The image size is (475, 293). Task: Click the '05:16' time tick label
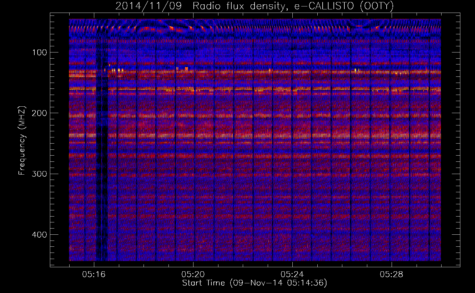[x=94, y=275]
